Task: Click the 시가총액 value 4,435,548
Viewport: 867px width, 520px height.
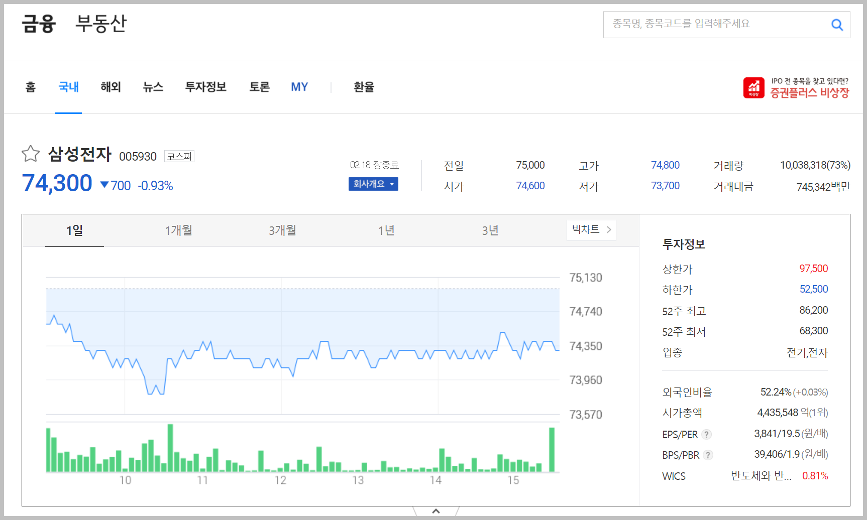Action: [x=778, y=413]
